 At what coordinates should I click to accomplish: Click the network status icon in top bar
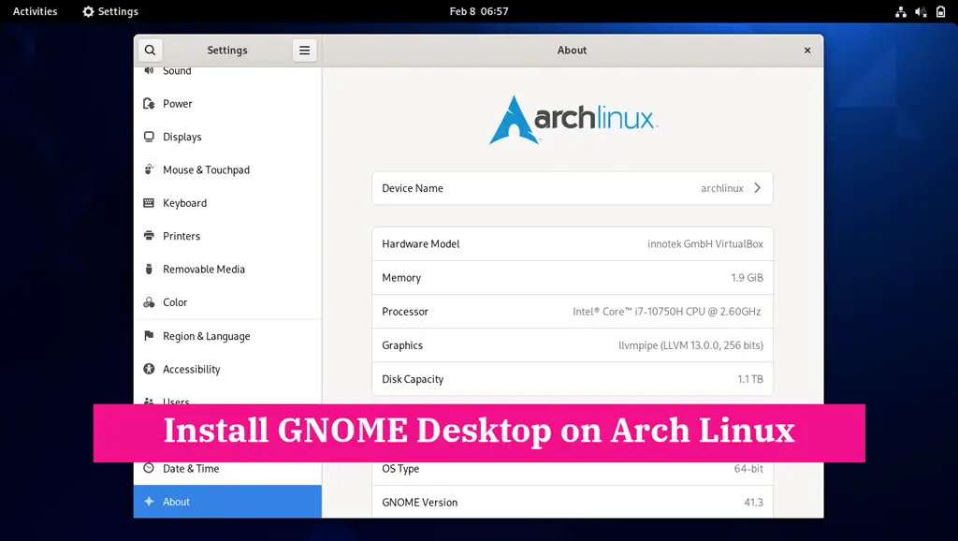pyautogui.click(x=901, y=11)
